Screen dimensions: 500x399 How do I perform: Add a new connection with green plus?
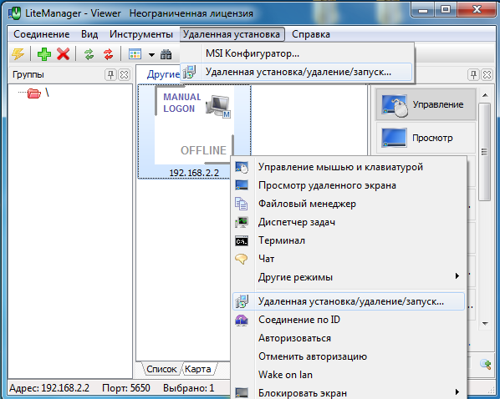click(x=44, y=53)
